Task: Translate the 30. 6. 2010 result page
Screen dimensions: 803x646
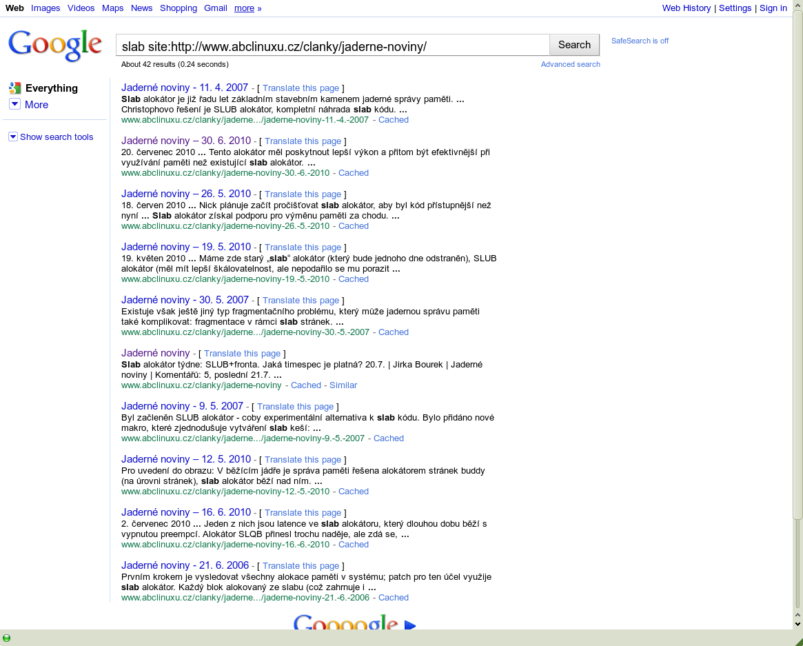Action: [x=303, y=141]
